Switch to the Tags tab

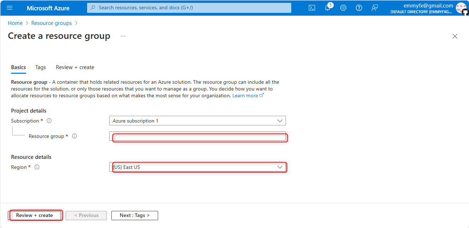tap(41, 67)
